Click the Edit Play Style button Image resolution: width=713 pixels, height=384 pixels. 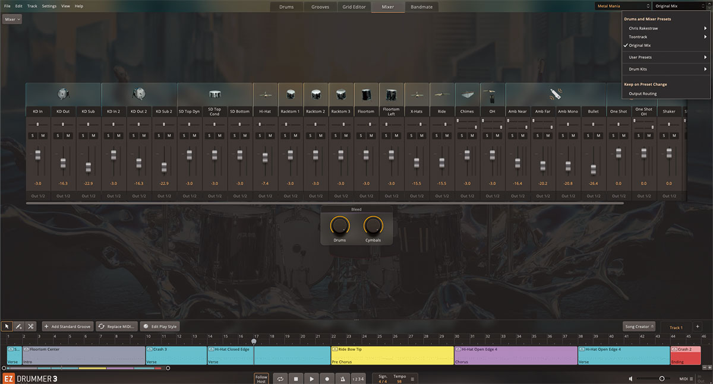click(159, 326)
